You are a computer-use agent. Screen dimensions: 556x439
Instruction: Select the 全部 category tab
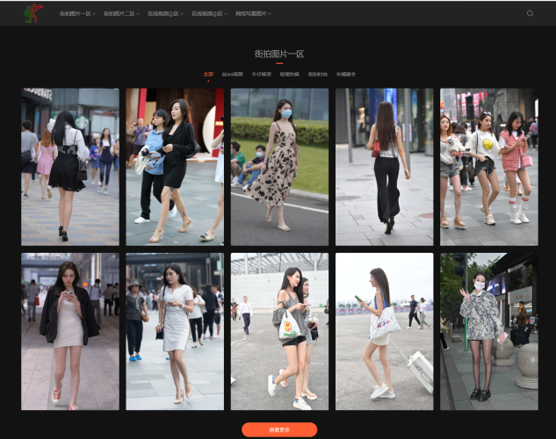point(208,75)
